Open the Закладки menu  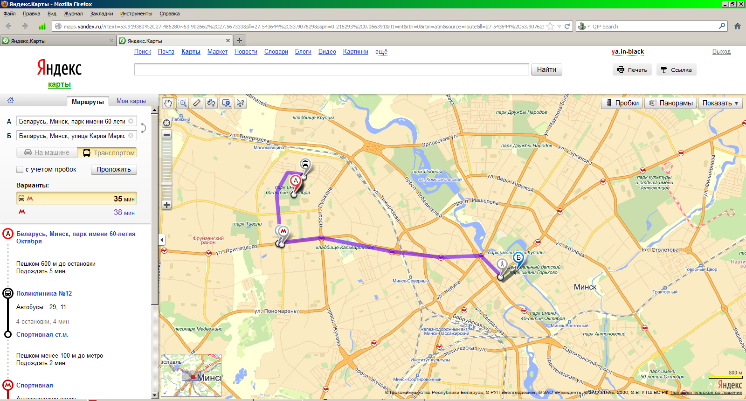[101, 14]
